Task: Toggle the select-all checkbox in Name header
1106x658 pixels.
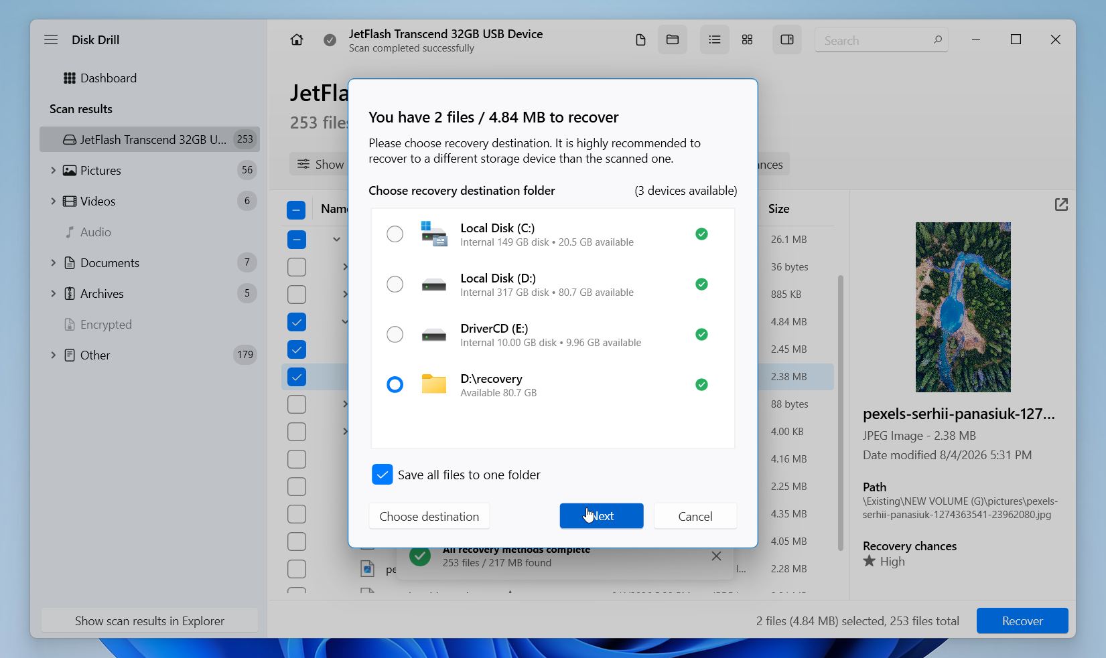Action: click(x=297, y=210)
